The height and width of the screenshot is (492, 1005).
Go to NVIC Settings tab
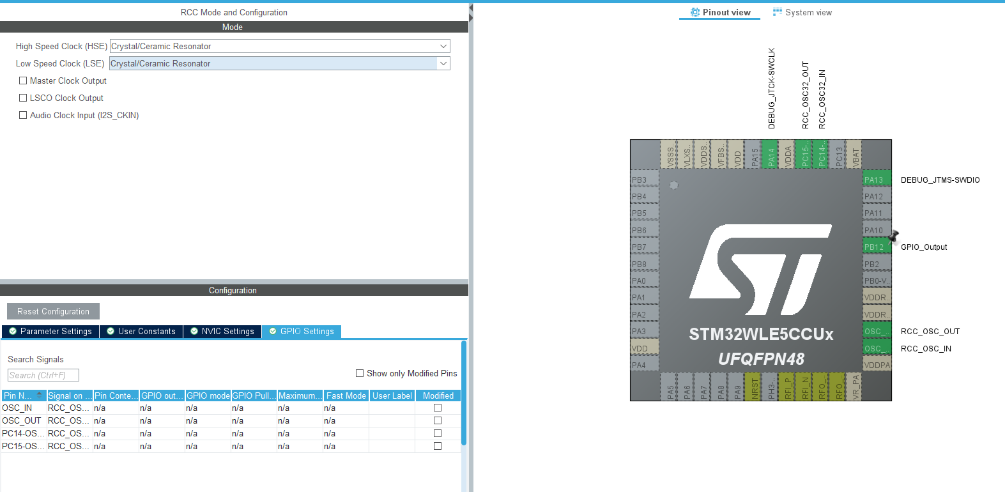coord(222,331)
